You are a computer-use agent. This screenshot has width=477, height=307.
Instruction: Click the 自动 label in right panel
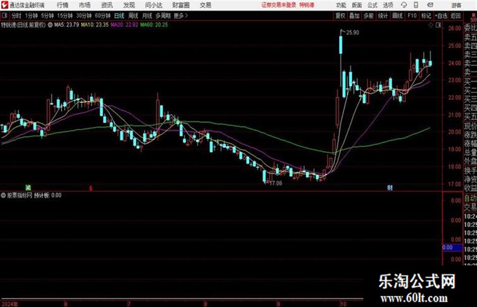(470, 199)
